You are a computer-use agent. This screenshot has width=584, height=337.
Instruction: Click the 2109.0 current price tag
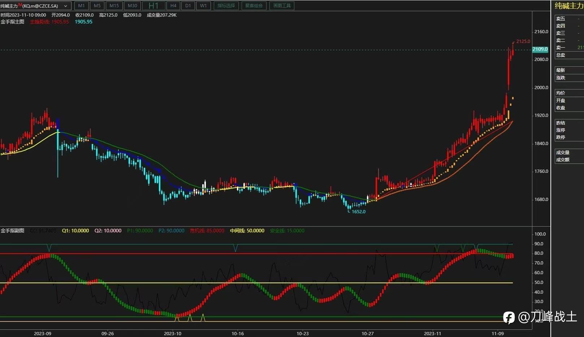(x=540, y=49)
